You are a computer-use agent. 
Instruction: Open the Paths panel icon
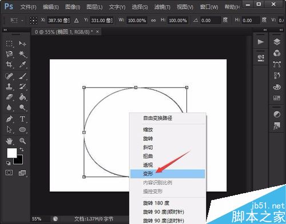(x=277, y=65)
